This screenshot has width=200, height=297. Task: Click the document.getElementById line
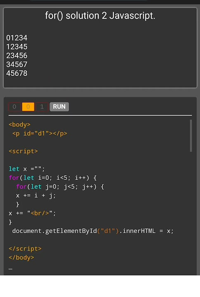(x=93, y=231)
